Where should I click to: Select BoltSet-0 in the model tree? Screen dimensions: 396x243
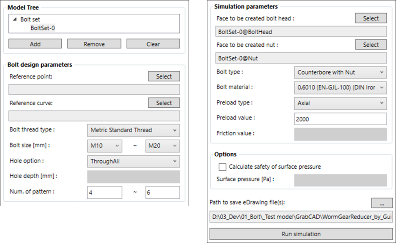click(43, 28)
